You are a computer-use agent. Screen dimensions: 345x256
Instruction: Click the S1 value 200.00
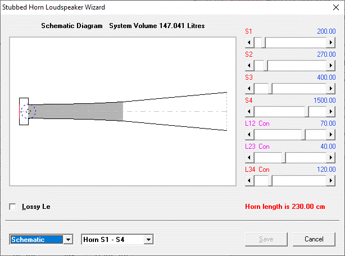[326, 31]
